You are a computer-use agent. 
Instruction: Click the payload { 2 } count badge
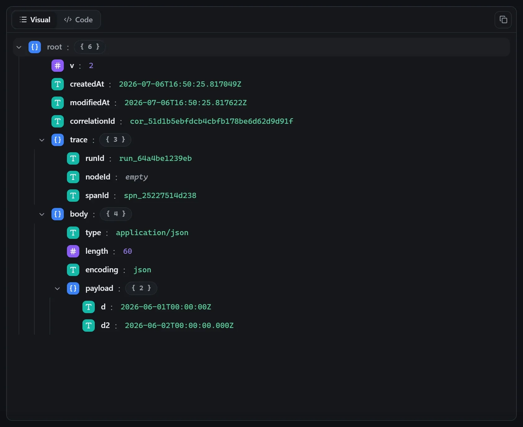[141, 288]
